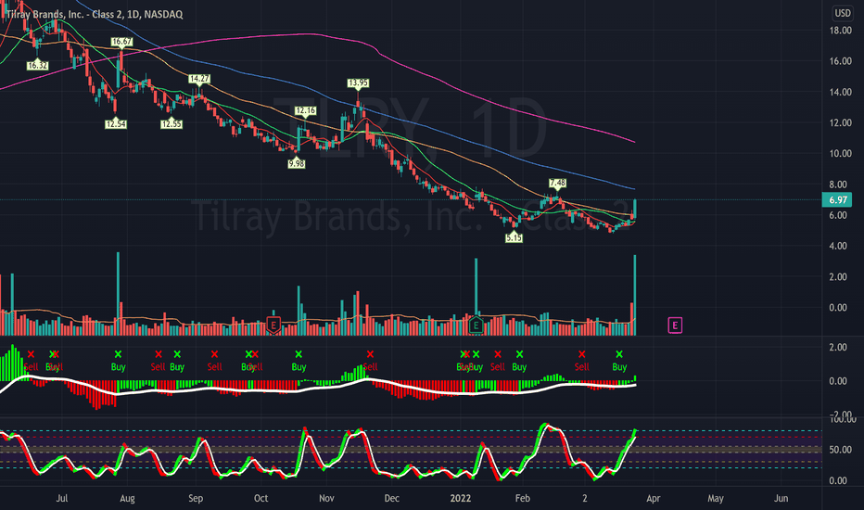Click the 12.54 pivot low label
Image resolution: width=864 pixels, height=510 pixels.
tap(116, 124)
